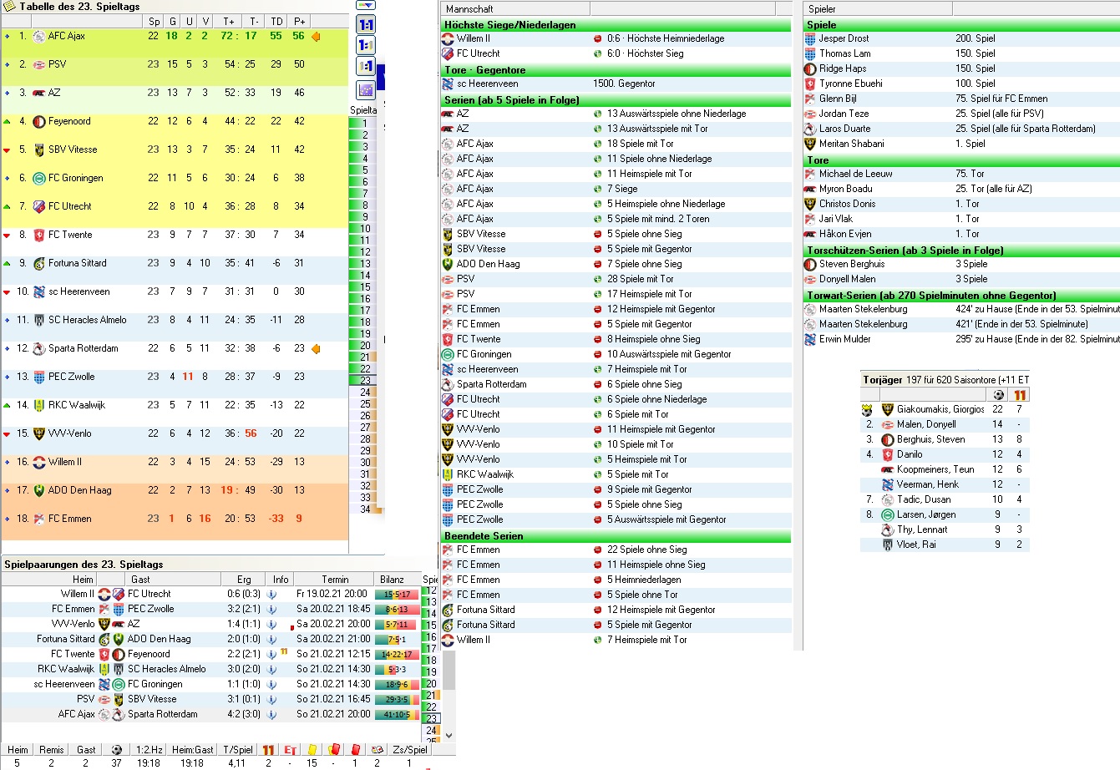Select the Willem II highest home defeat row

[x=616, y=38]
